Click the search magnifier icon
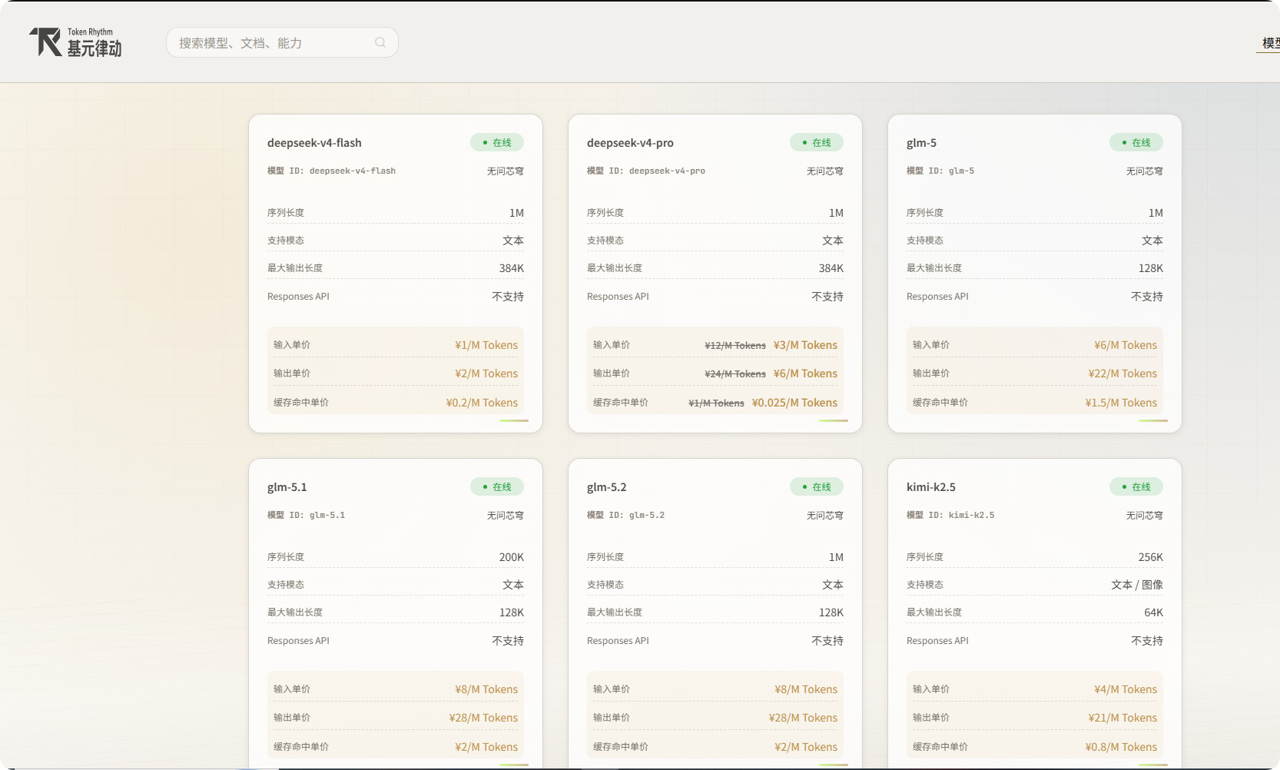Screen dimensions: 1280x770 pos(380,42)
